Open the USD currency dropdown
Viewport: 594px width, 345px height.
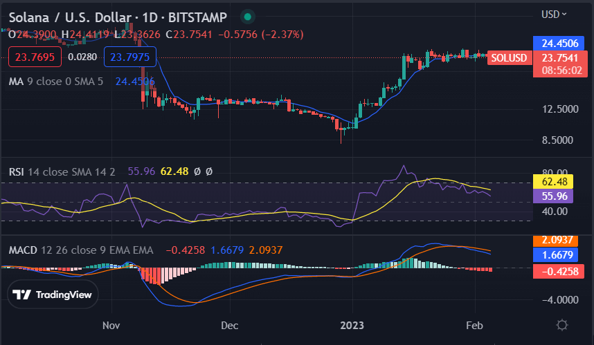click(x=553, y=14)
